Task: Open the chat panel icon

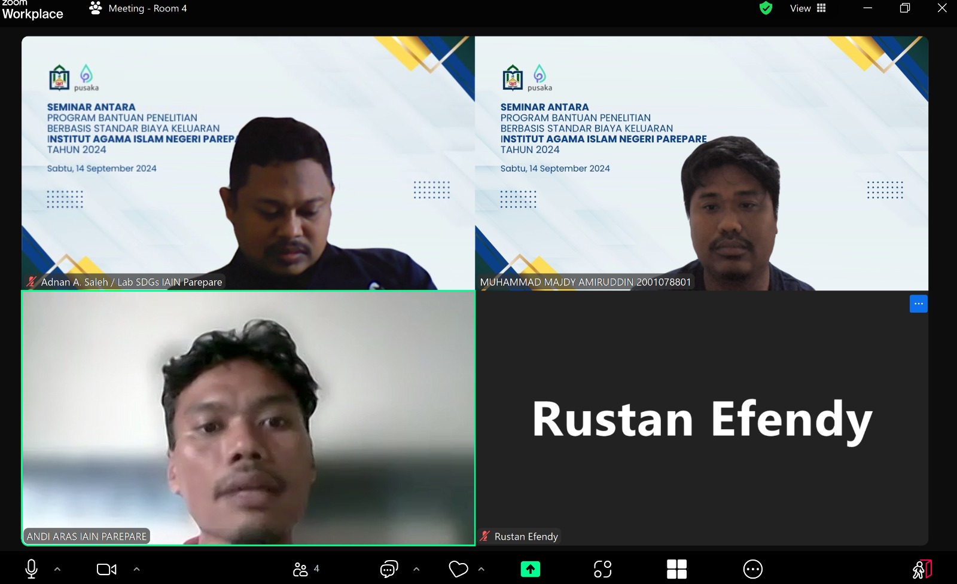Action: [x=389, y=569]
